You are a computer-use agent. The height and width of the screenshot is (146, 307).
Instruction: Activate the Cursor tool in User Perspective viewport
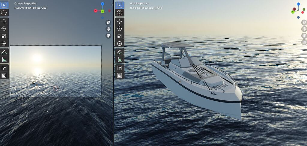click(120, 13)
